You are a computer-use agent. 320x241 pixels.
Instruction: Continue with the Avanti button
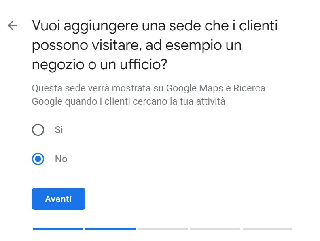pos(59,199)
